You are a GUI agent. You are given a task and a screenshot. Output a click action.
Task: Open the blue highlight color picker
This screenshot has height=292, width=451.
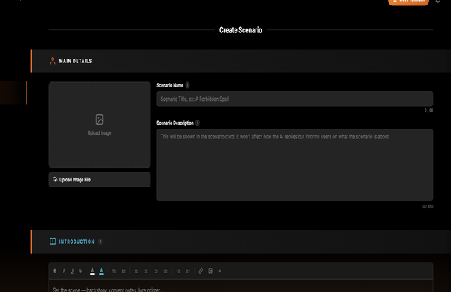[101, 271]
